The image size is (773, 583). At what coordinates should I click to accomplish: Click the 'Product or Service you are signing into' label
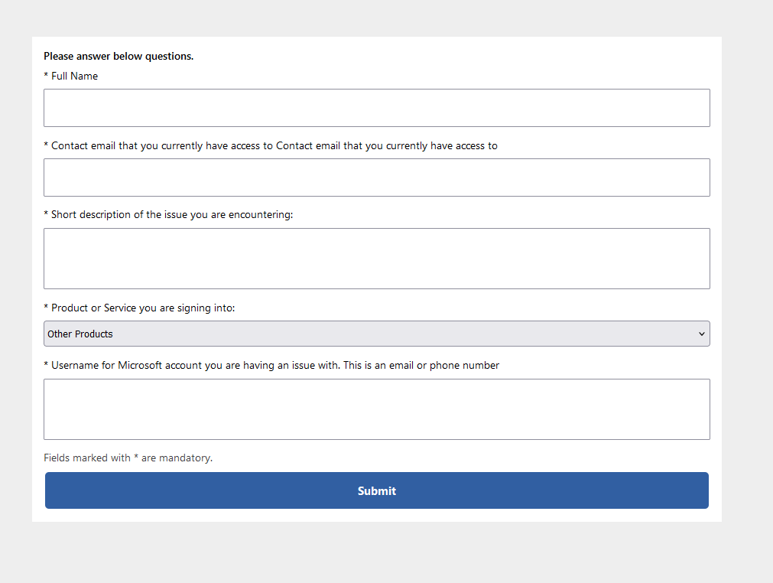coord(143,308)
